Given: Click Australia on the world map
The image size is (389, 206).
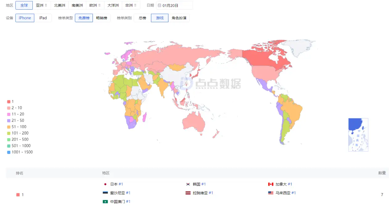Looking at the screenshot, I should 193,122.
